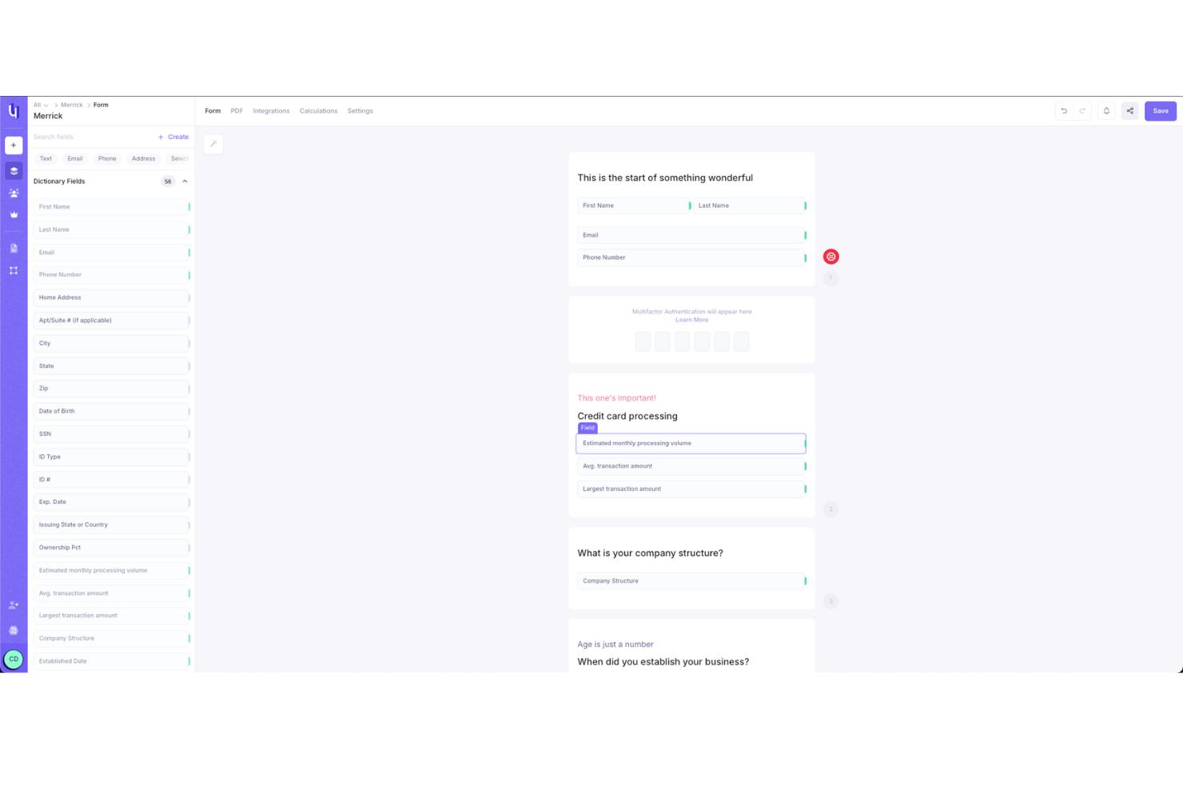
Task: Open the notifications bell
Action: (1106, 110)
